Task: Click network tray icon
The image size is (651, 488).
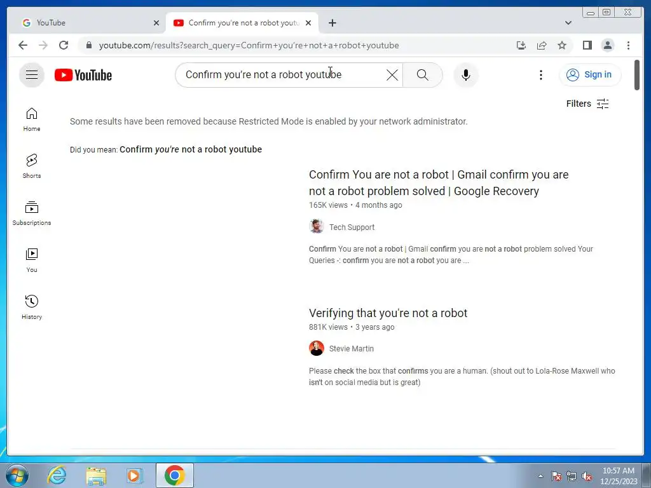Action: tap(572, 476)
